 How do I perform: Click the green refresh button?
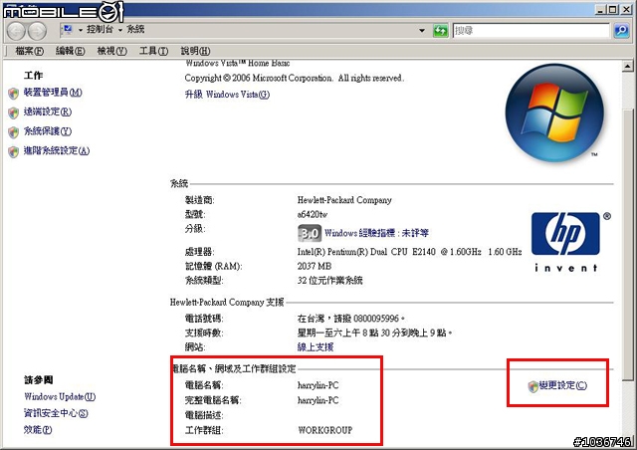(x=440, y=31)
